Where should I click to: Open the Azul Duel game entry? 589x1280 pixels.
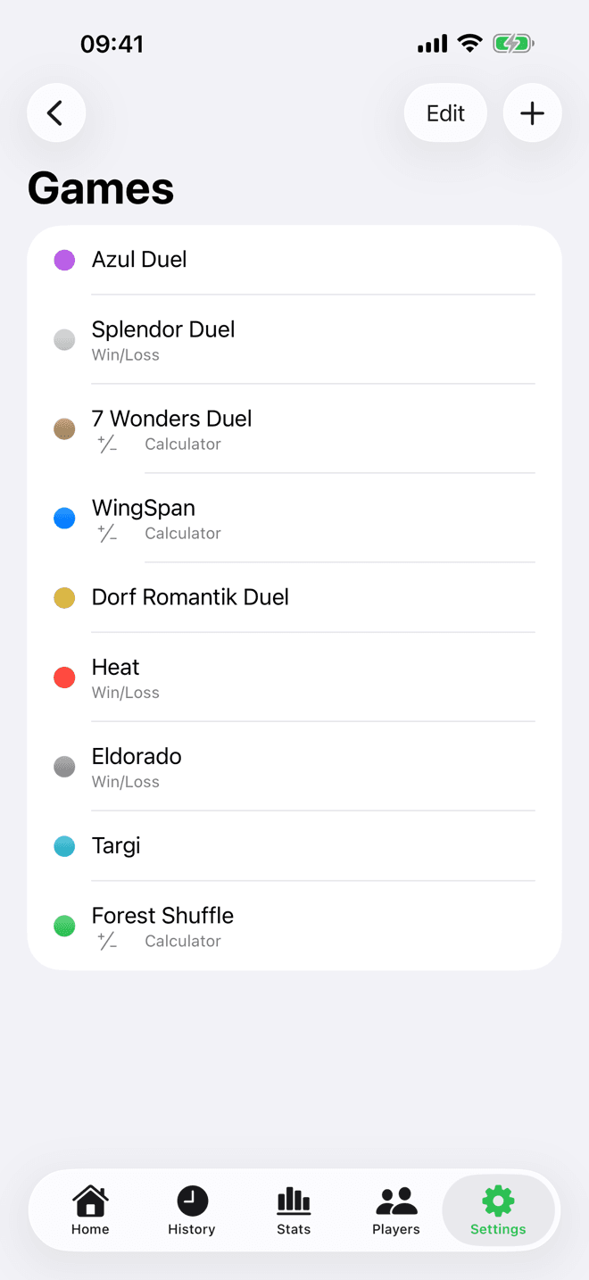tap(294, 260)
